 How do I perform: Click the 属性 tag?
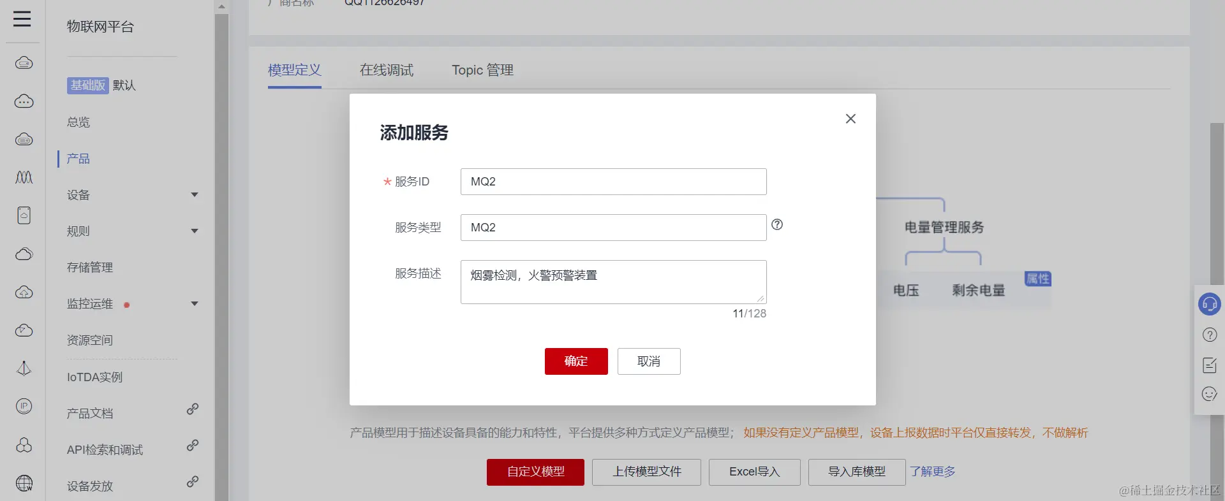point(1038,279)
